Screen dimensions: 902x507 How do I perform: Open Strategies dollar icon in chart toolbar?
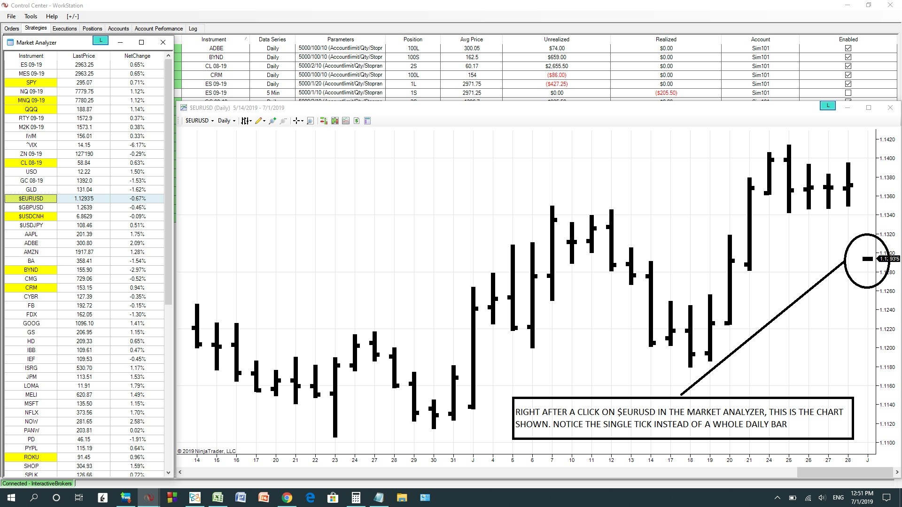pos(357,121)
